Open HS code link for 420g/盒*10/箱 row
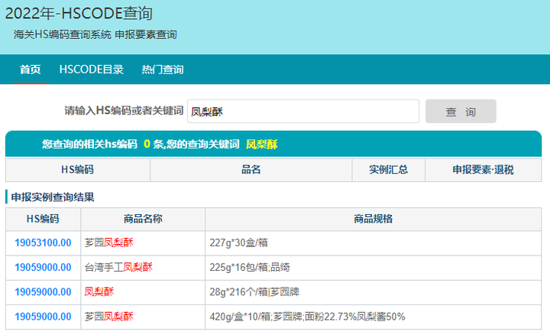Viewport: 550px width, 335px height. 43,317
